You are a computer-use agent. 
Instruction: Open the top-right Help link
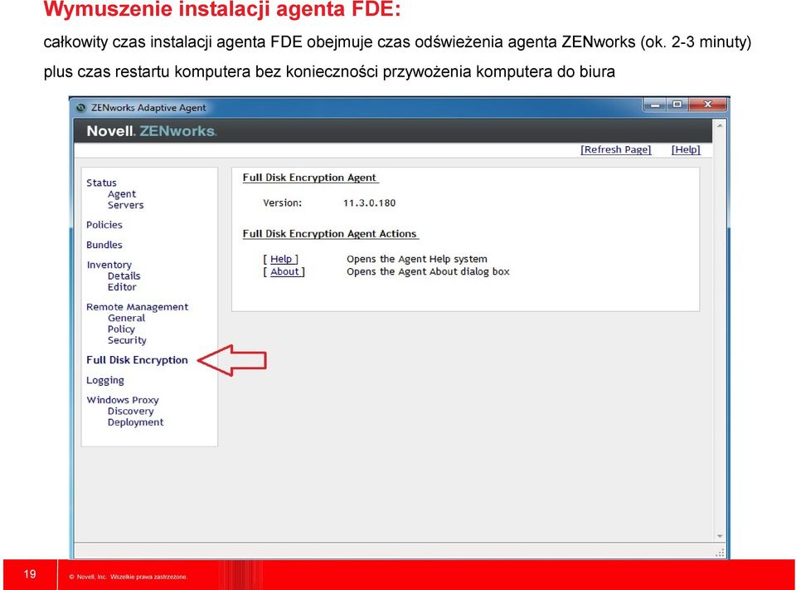[x=686, y=149]
